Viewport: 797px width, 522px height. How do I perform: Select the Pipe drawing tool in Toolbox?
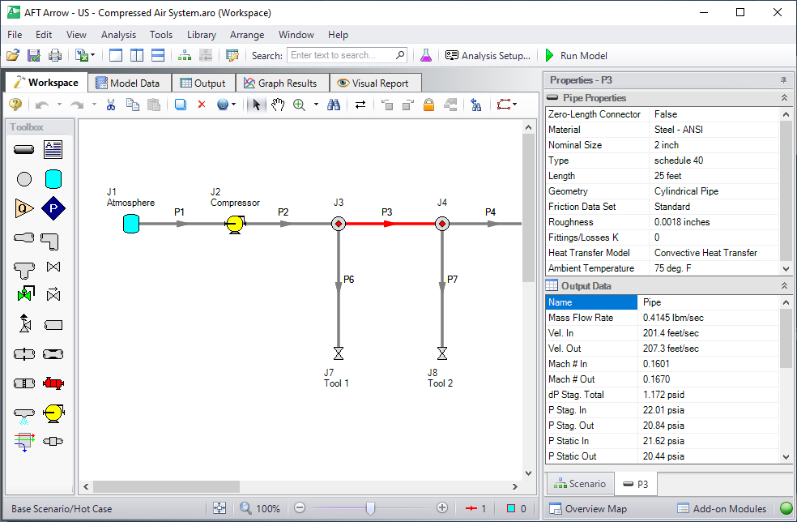[23, 150]
